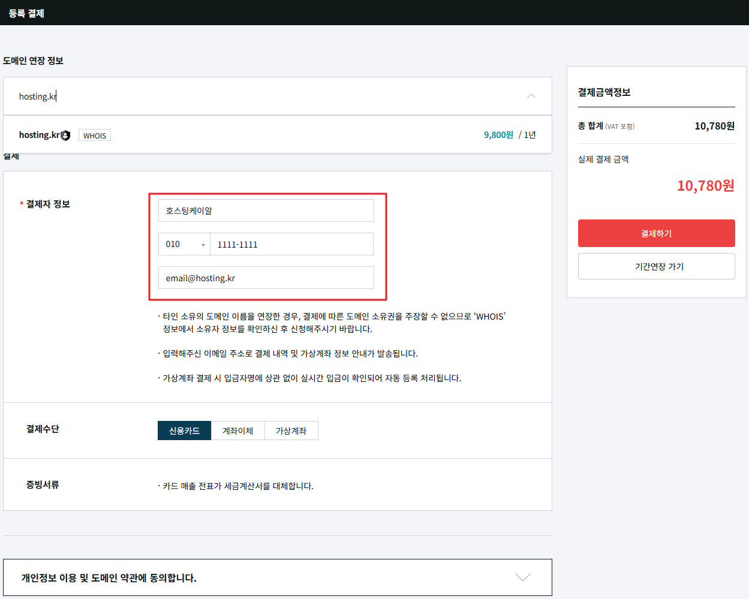
Task: Click the 결제수단 label
Action: [x=43, y=429]
